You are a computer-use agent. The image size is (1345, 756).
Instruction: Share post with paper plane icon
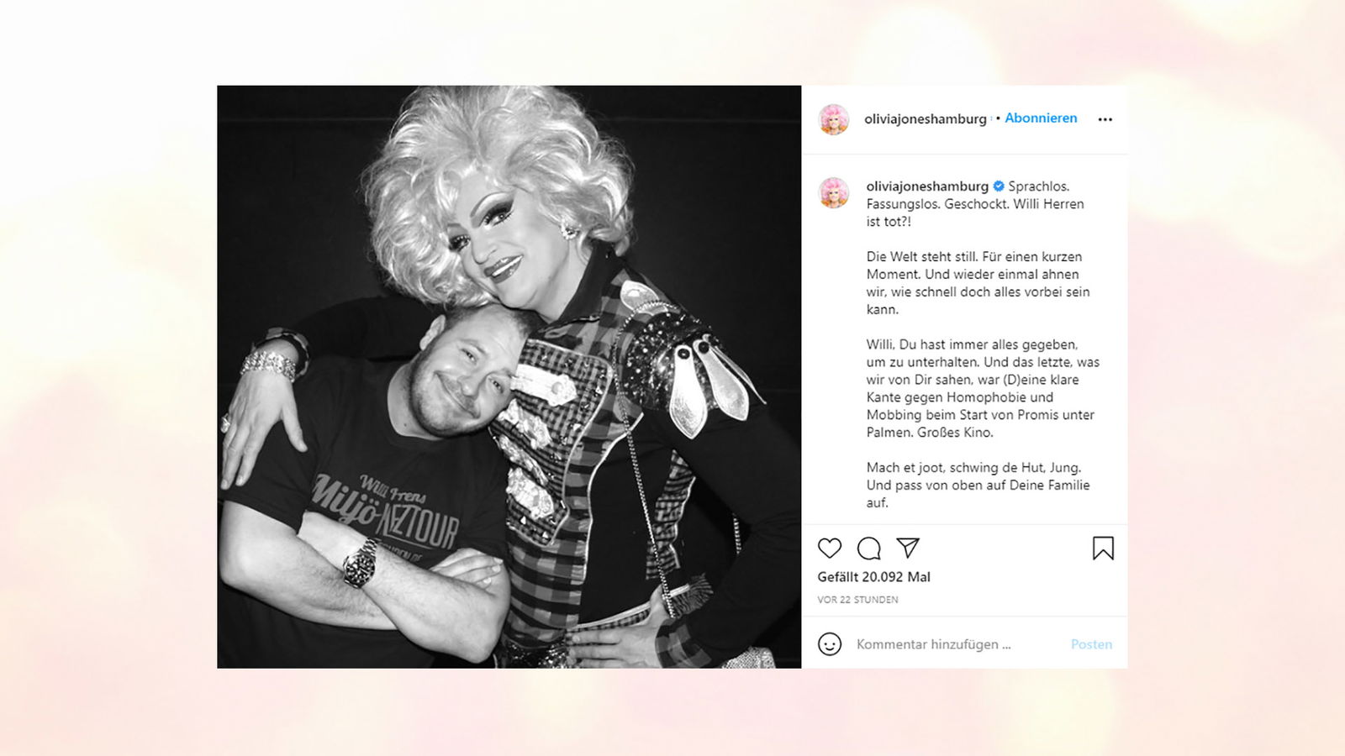[x=908, y=548]
